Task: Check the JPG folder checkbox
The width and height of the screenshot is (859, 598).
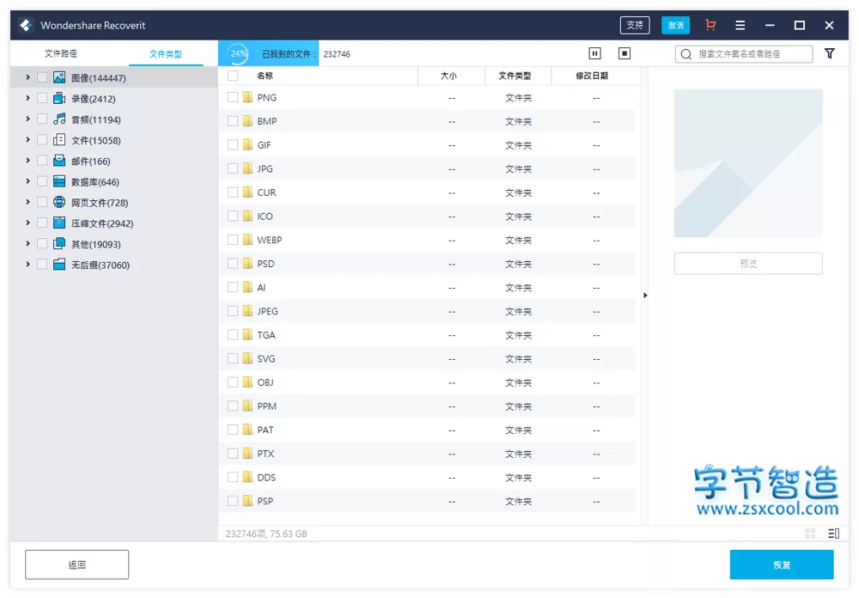Action: (x=233, y=168)
